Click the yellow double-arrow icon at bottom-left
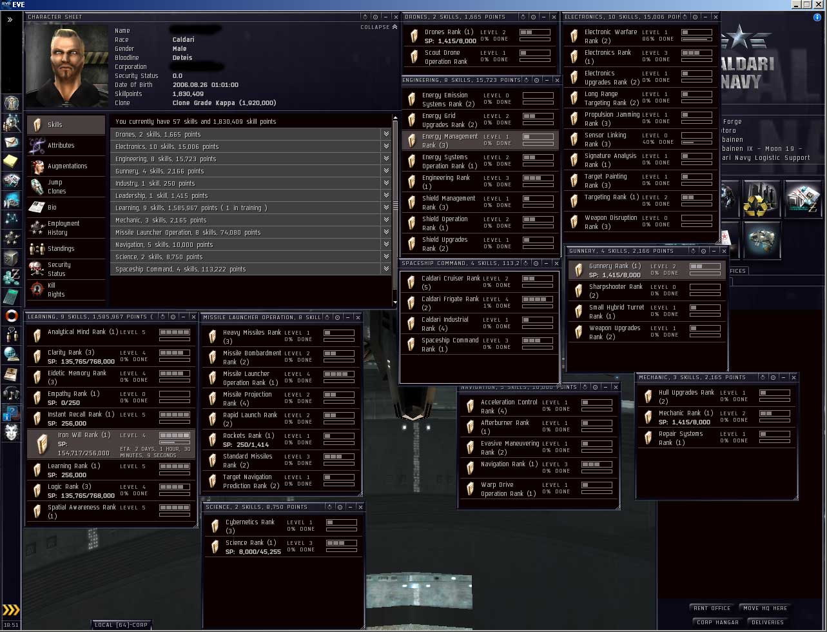827x632 pixels. [x=11, y=610]
